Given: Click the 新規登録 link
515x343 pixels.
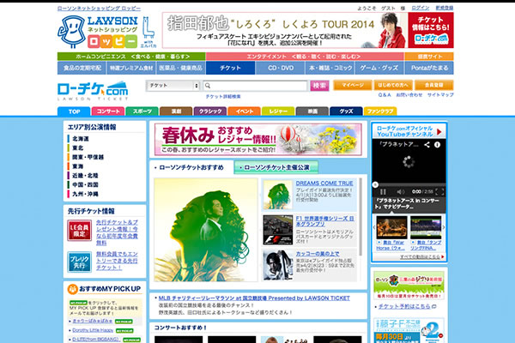Looking at the screenshot, I should 445,8.
